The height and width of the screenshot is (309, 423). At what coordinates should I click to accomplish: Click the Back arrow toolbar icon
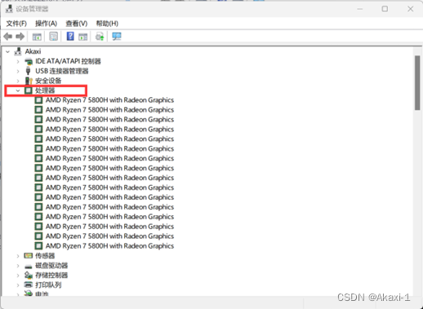8,37
